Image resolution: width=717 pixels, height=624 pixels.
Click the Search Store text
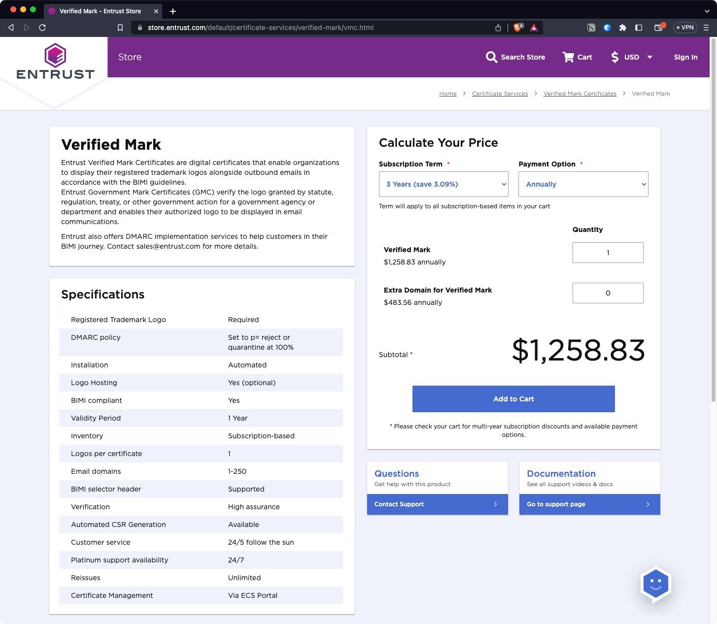(x=523, y=57)
